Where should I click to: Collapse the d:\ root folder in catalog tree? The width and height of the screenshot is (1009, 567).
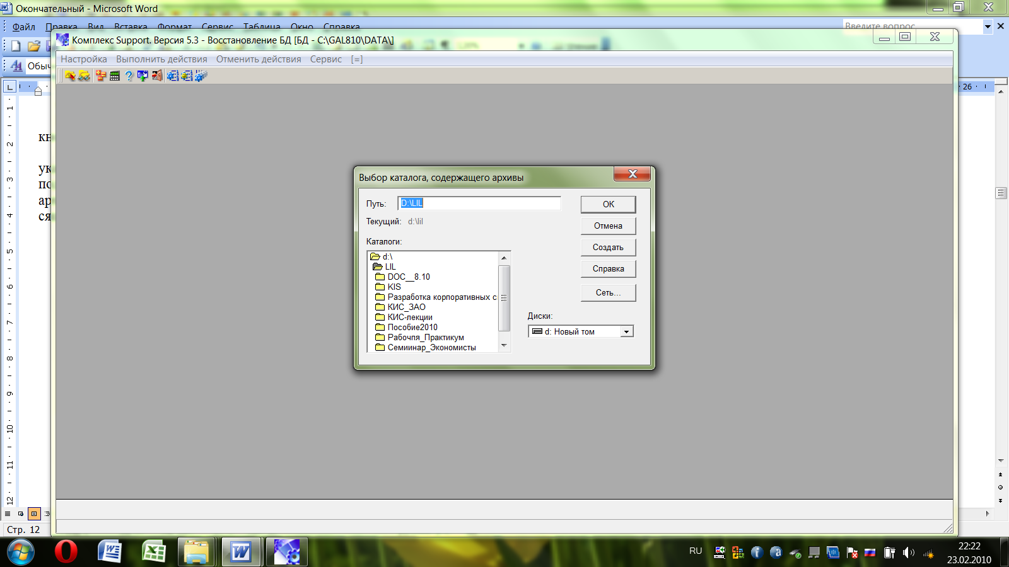[x=382, y=256]
